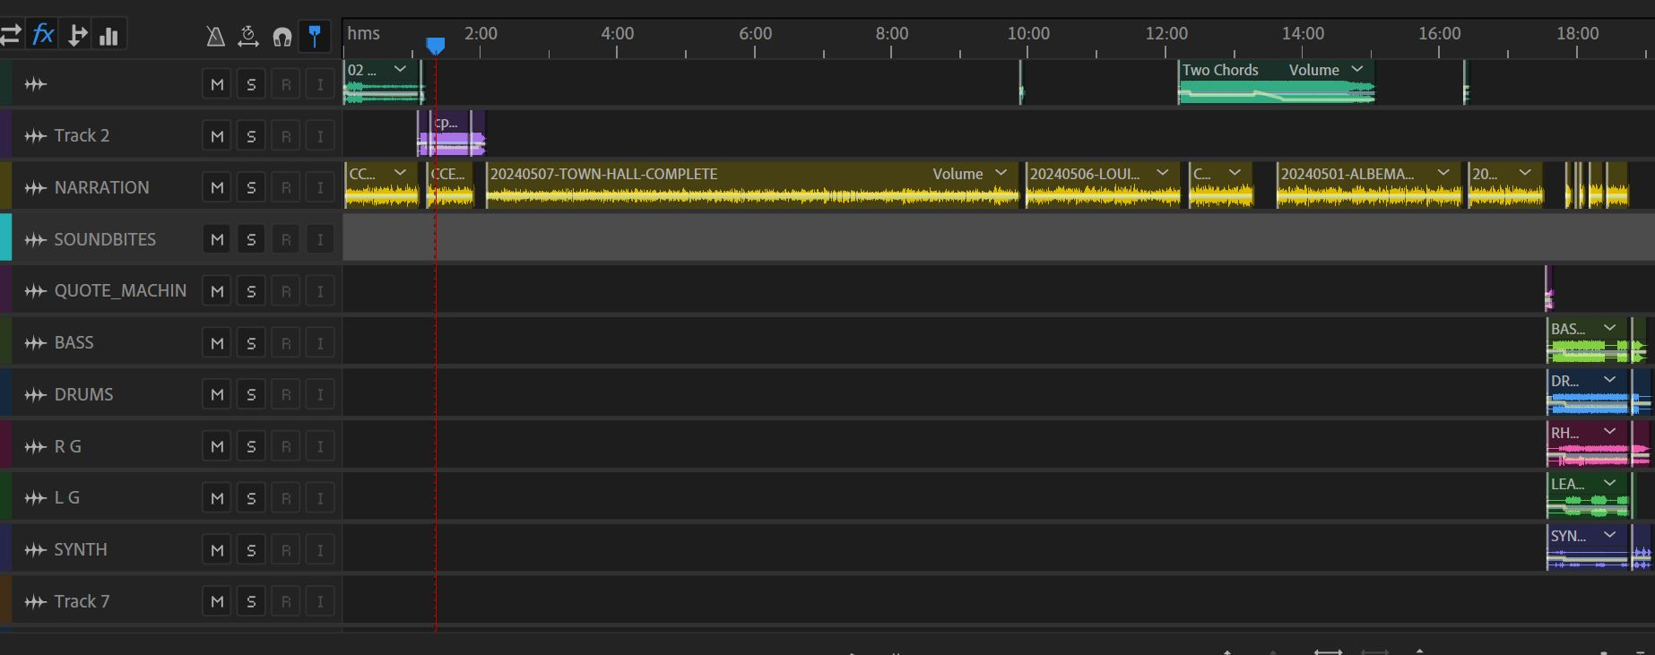The height and width of the screenshot is (655, 1655).
Task: Expand chevron on the SYN clip
Action: pos(1610,535)
